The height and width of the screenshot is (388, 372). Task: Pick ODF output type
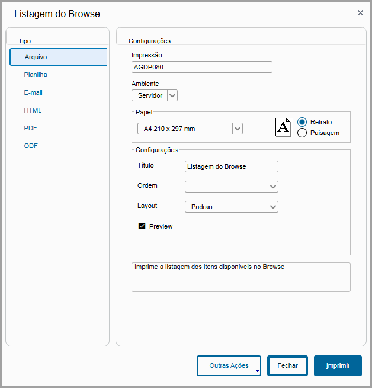[31, 146]
